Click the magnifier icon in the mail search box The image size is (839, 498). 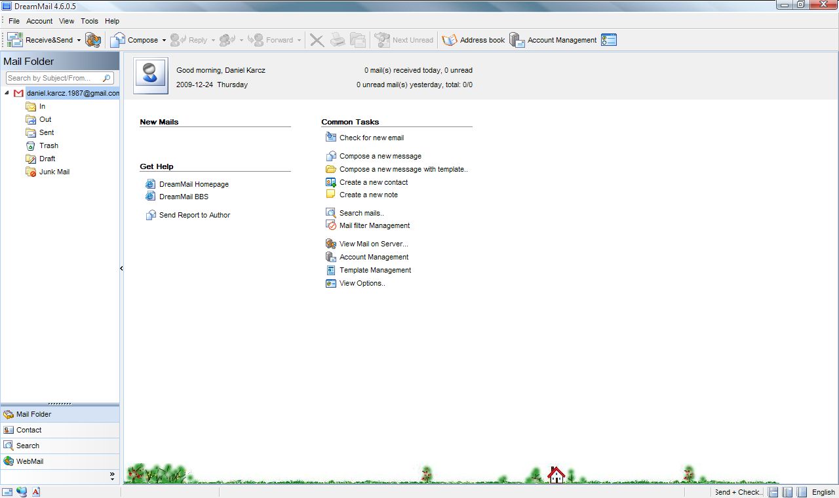pyautogui.click(x=107, y=78)
